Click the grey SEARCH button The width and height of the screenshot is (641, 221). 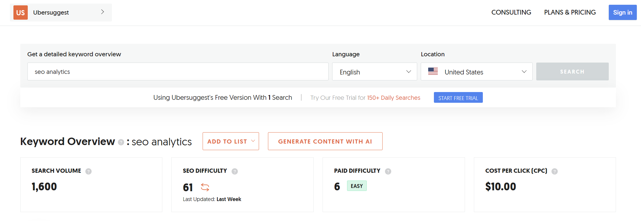[x=572, y=71]
